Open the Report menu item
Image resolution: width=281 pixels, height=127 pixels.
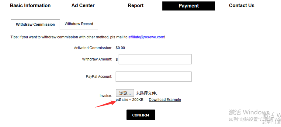pos(136,5)
